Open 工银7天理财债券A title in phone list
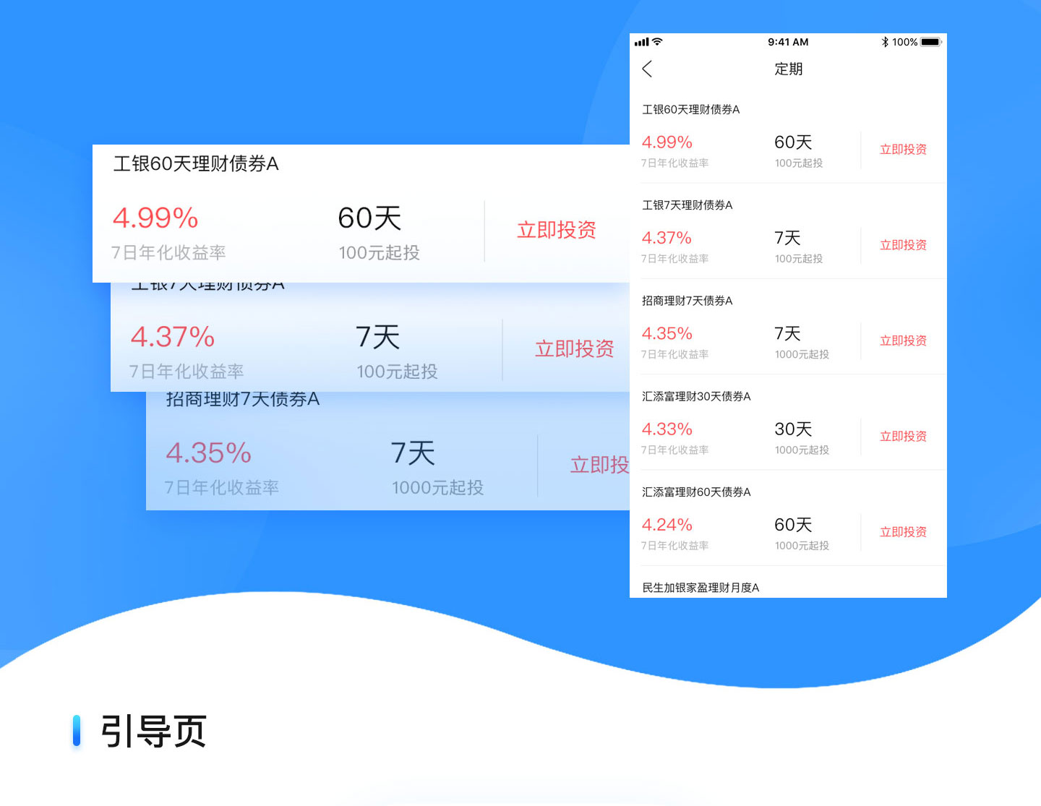This screenshot has width=1041, height=806. point(687,205)
